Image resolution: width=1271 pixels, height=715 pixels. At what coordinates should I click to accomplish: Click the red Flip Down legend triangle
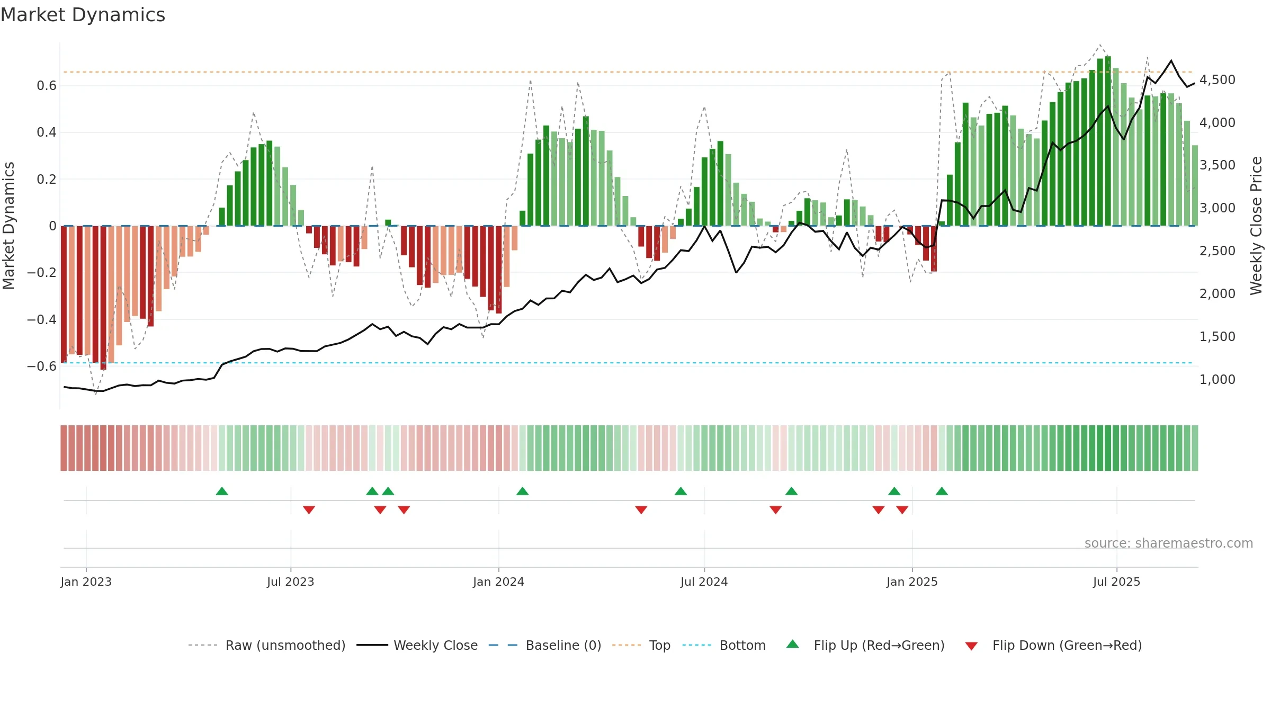[971, 646]
